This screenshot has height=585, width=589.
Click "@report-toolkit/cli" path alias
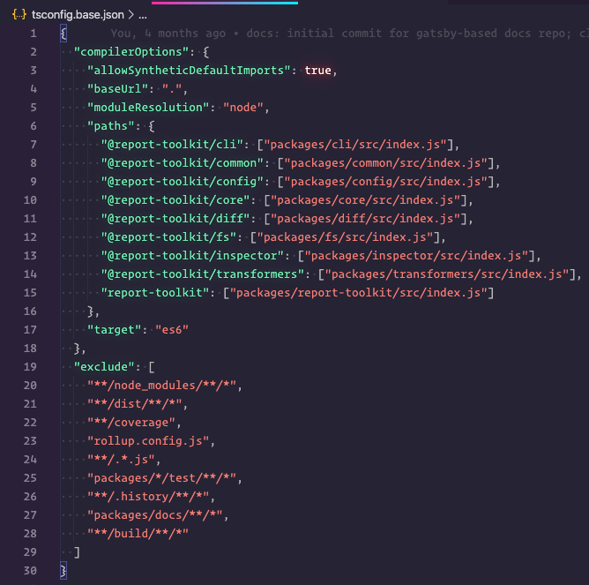[172, 145]
